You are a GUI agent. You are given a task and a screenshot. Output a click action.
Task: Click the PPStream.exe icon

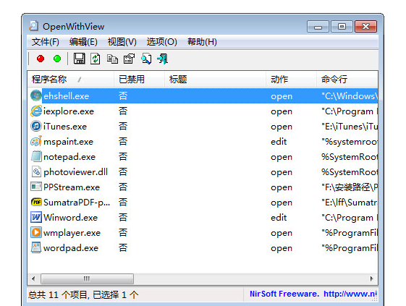[36, 187]
